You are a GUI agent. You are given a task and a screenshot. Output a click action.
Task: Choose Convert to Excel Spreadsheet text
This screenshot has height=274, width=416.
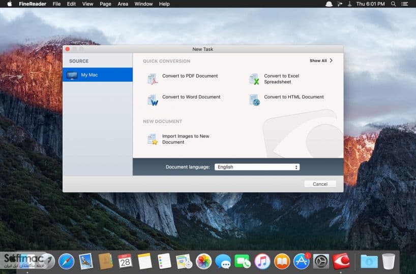pyautogui.click(x=282, y=79)
